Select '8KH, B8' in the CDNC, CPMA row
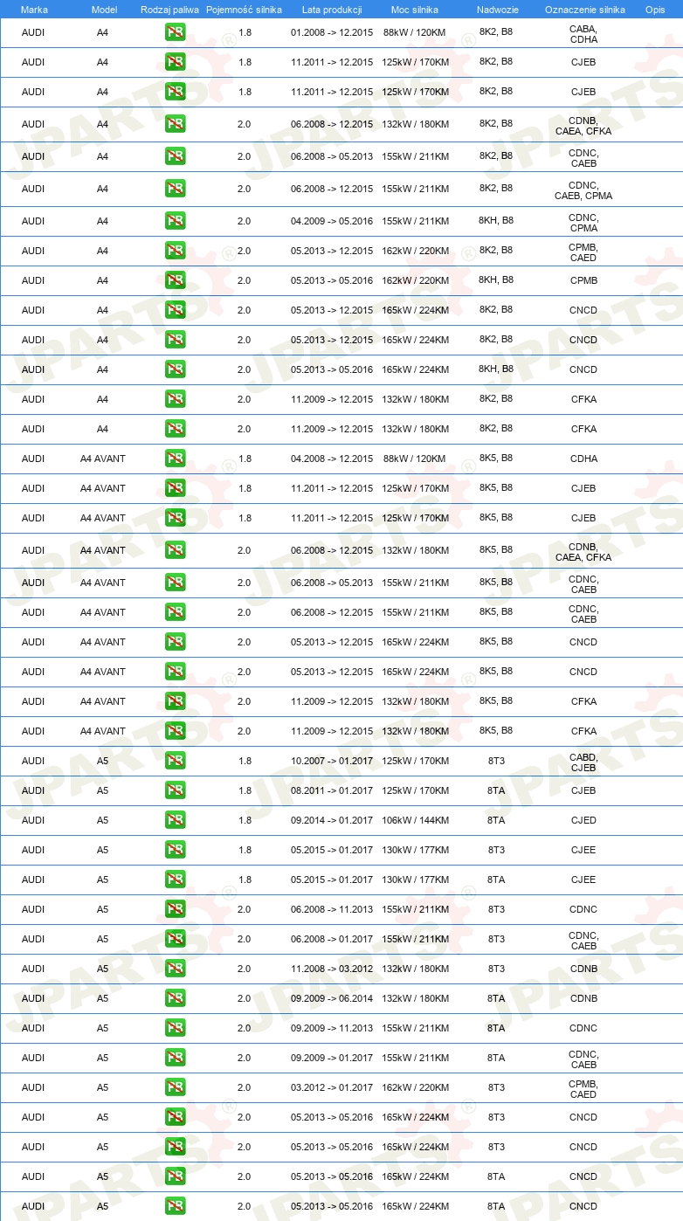Image resolution: width=683 pixels, height=1221 pixels. [496, 220]
